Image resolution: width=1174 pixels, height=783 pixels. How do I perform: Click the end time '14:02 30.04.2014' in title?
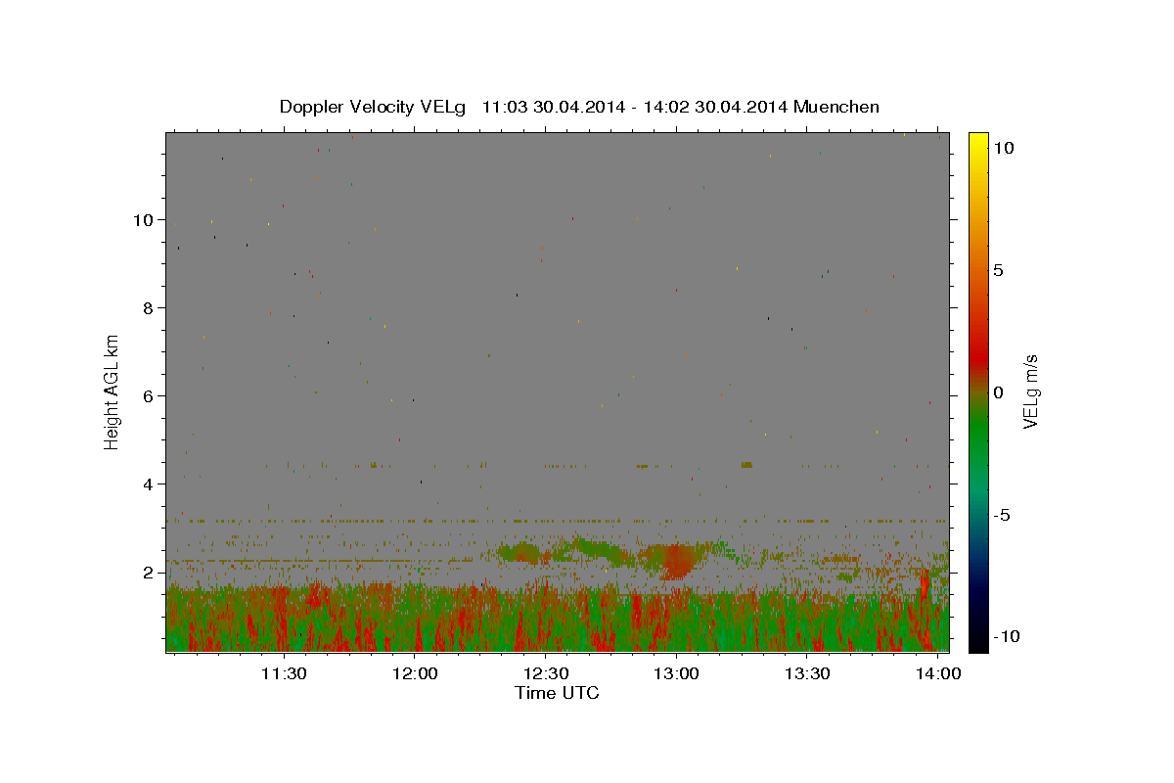715,107
